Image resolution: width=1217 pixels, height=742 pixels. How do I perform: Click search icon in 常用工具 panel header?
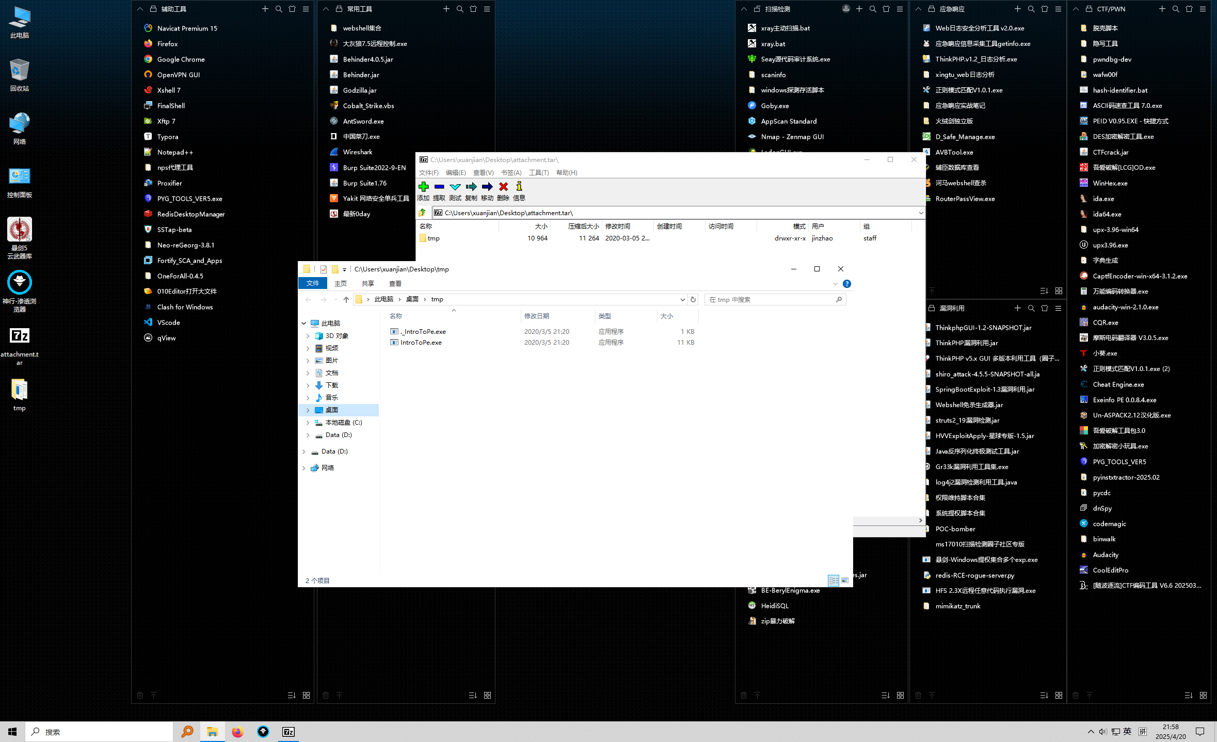tap(460, 9)
